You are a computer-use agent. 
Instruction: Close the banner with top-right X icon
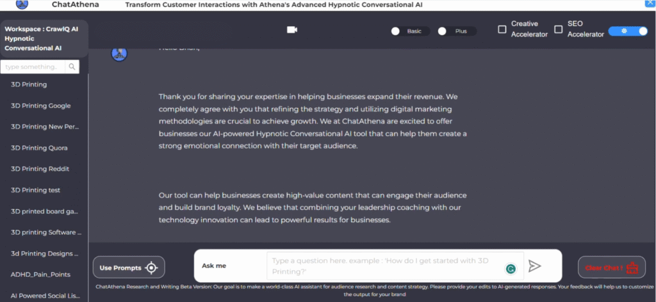pyautogui.click(x=650, y=3)
